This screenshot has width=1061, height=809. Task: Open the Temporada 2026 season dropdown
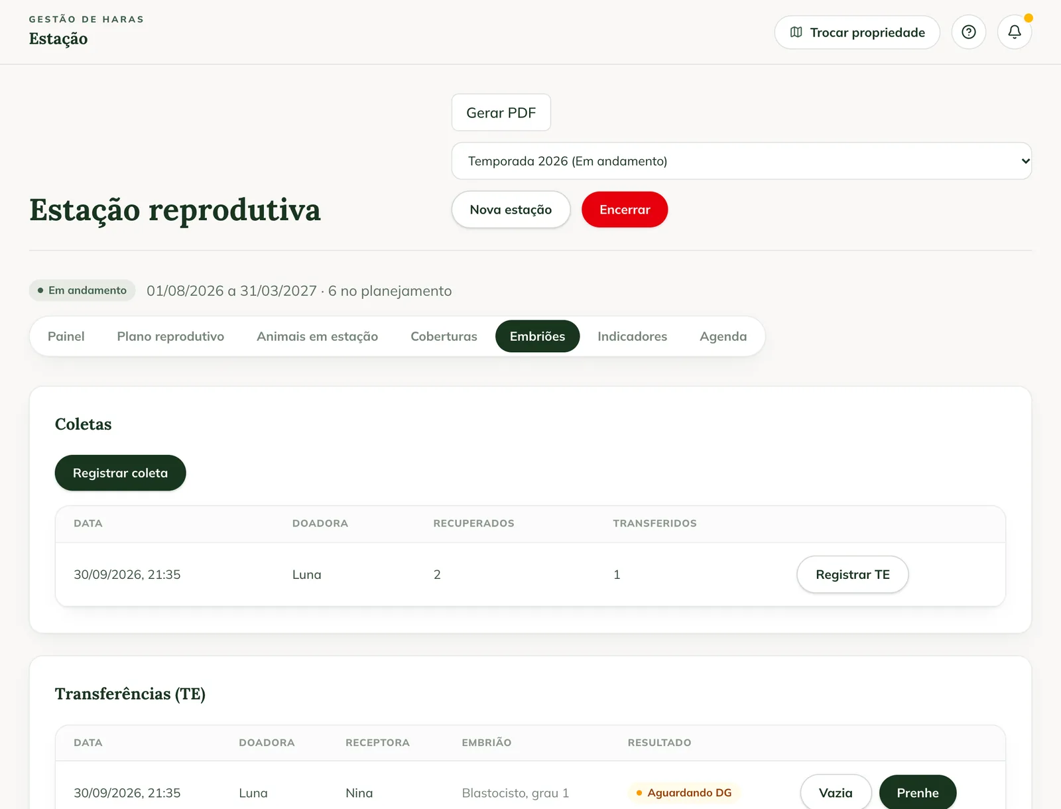(741, 161)
